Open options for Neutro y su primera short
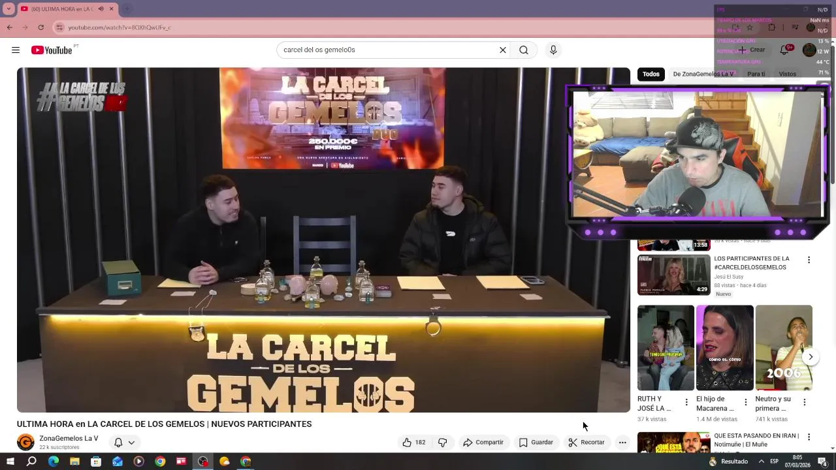 tap(805, 402)
